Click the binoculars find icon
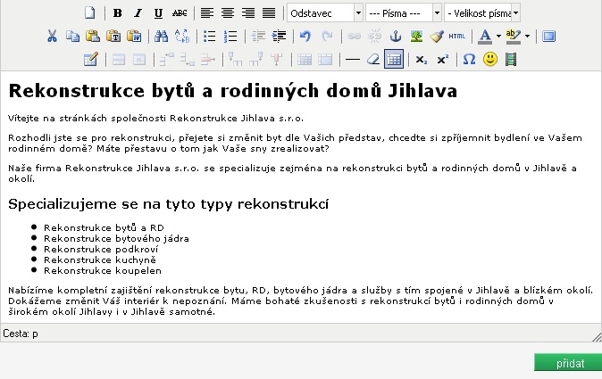602x379 pixels. click(x=162, y=37)
